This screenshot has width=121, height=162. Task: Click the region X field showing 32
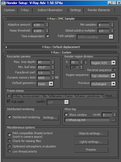click(x=75, y=62)
